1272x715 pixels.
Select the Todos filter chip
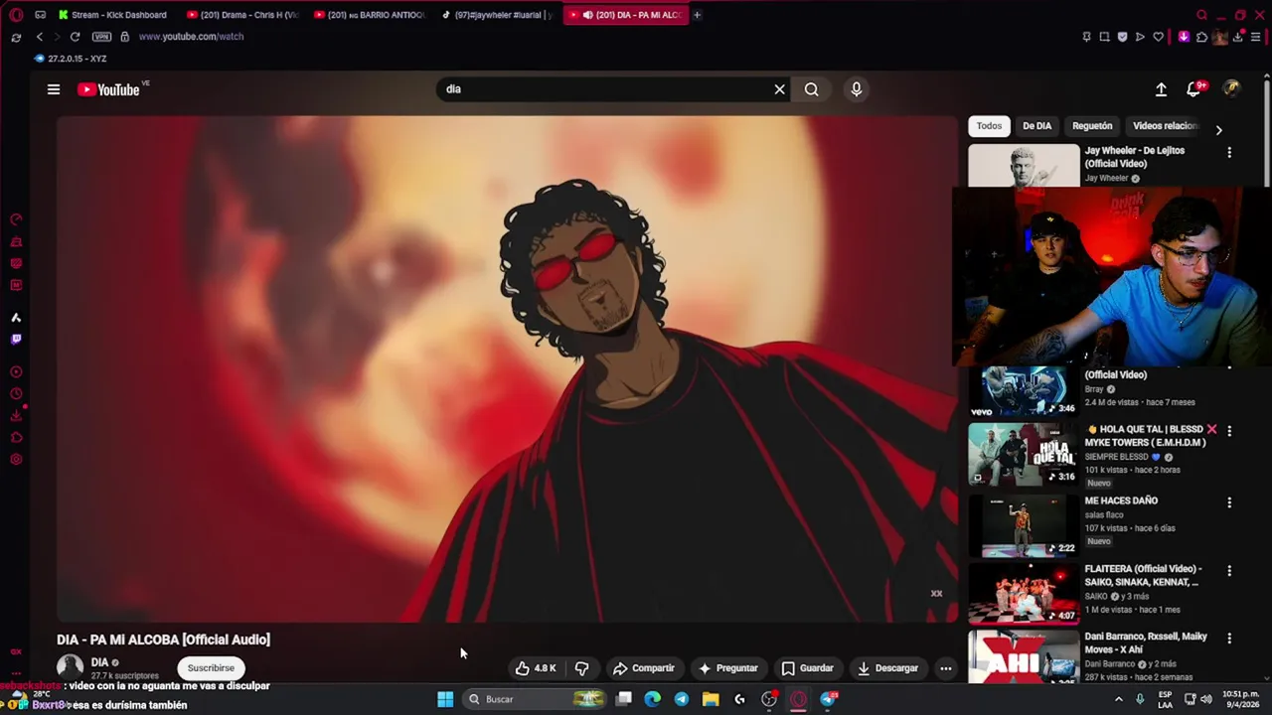coord(989,126)
